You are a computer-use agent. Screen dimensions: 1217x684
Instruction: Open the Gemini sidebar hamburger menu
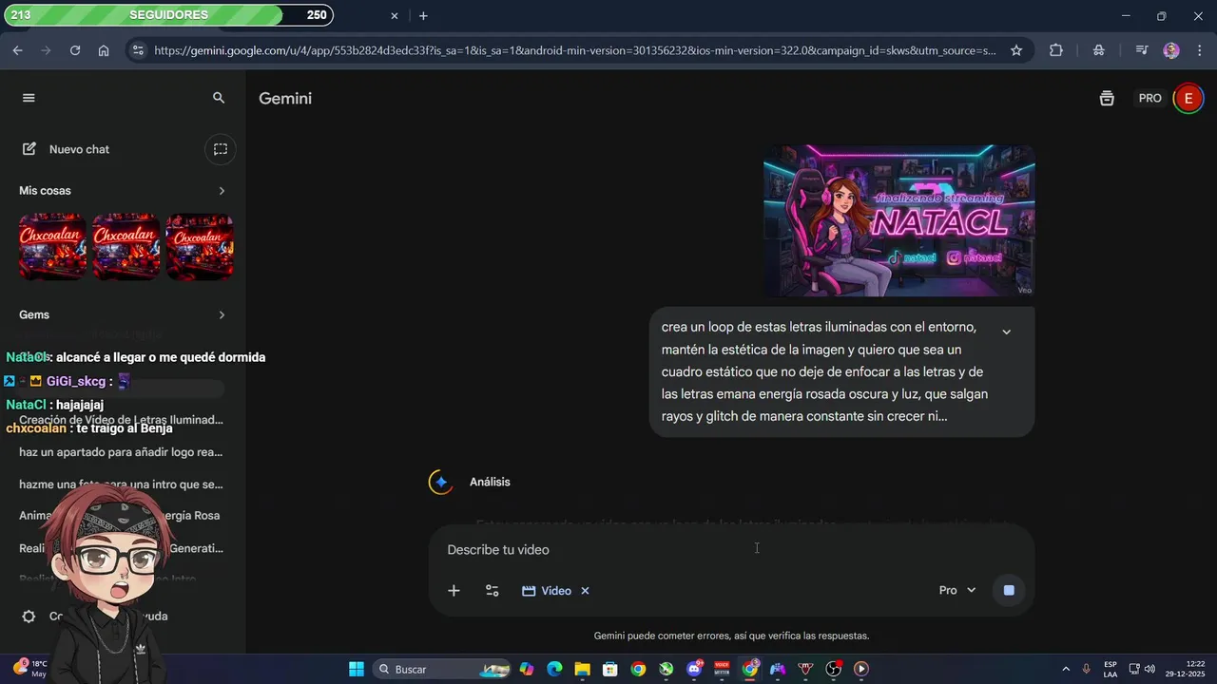[29, 98]
